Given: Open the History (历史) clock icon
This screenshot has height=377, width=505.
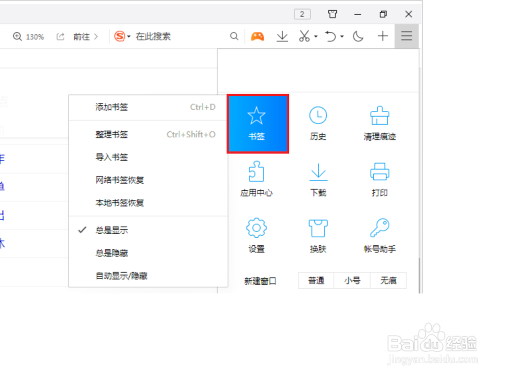Looking at the screenshot, I should coord(318,115).
